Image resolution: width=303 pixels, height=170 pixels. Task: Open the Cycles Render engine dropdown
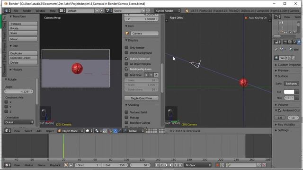(168, 11)
